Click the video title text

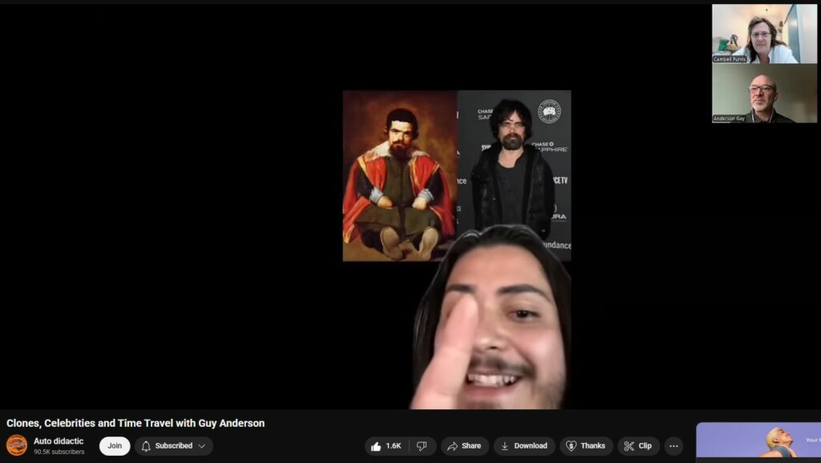tap(135, 423)
